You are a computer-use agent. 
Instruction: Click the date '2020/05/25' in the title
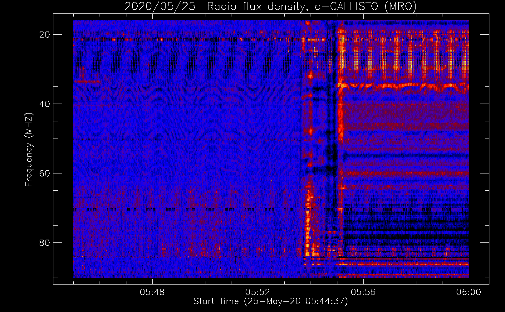pyautogui.click(x=160, y=6)
